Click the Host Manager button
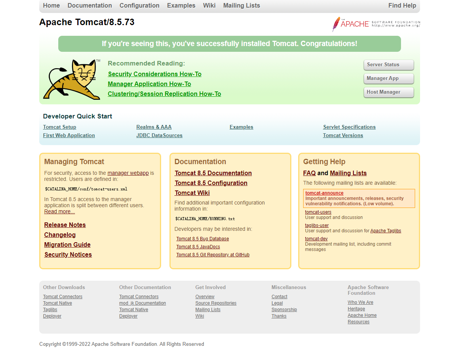 tap(388, 92)
